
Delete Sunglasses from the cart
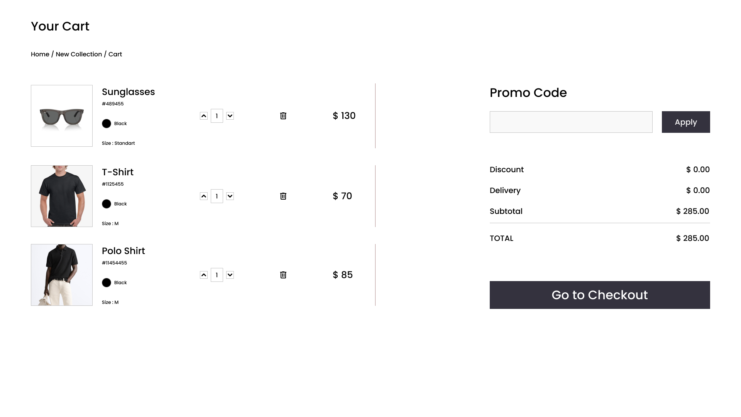(x=283, y=116)
